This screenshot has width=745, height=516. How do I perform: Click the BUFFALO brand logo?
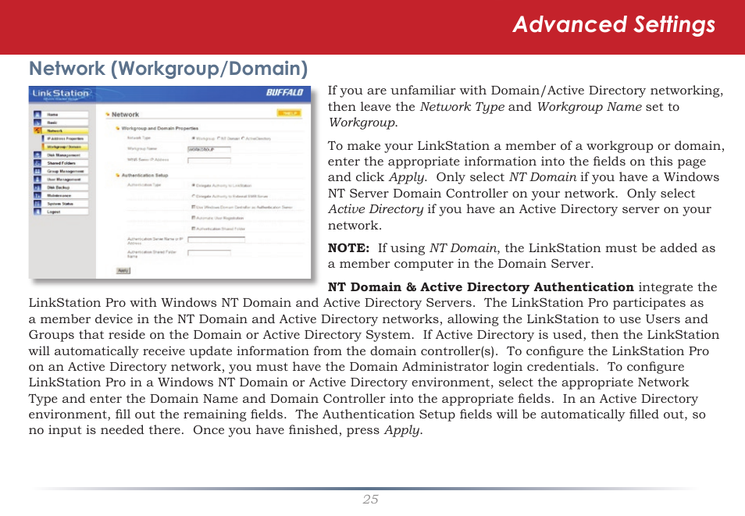coord(284,93)
